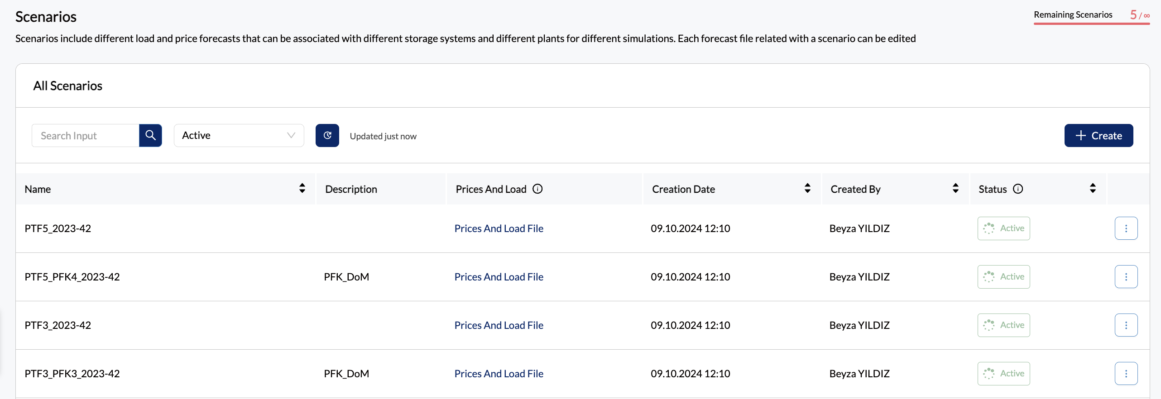
Task: Open three-dot menu for PTF5_2023-42 row
Action: point(1126,228)
